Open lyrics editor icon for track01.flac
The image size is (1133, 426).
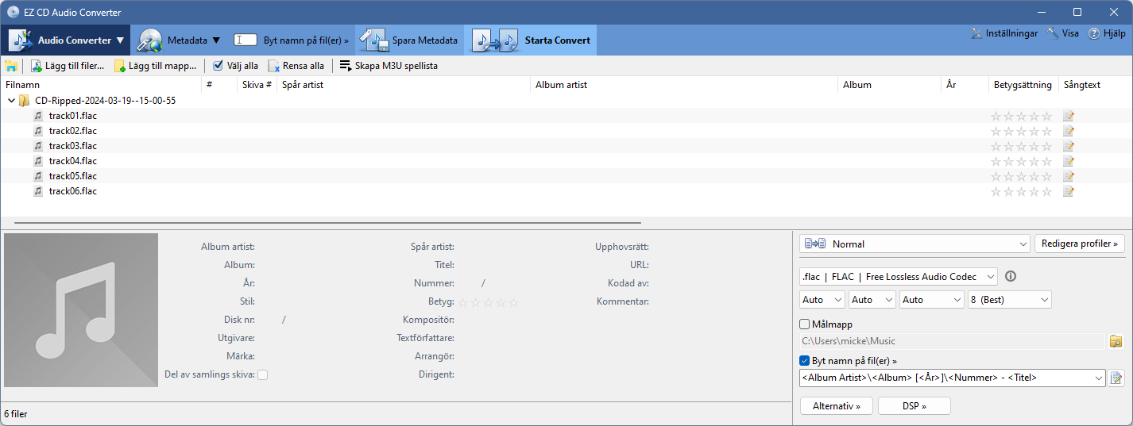coord(1069,116)
